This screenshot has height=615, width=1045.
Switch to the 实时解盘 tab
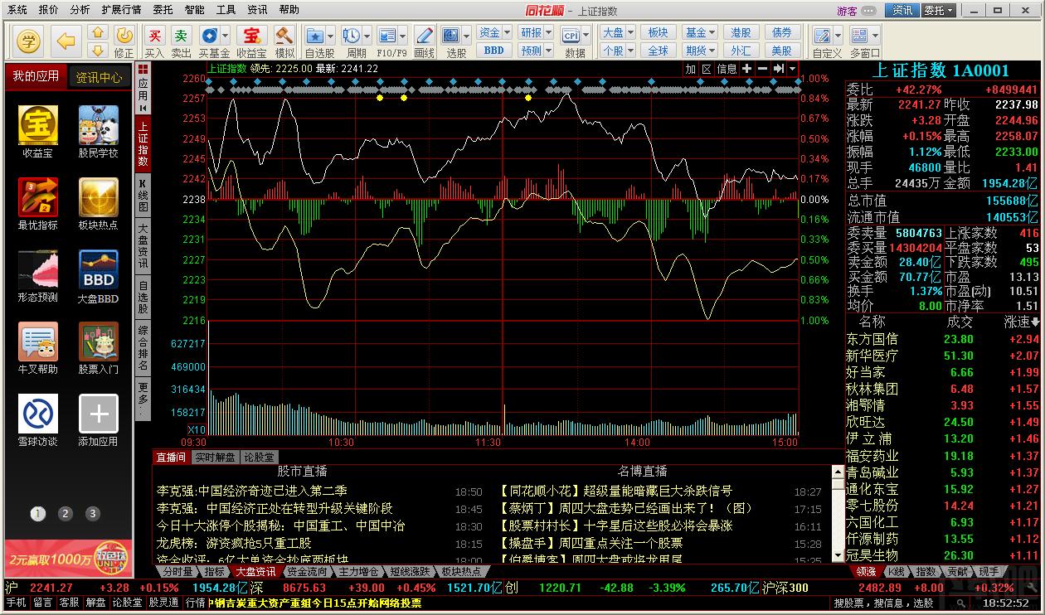(x=215, y=457)
